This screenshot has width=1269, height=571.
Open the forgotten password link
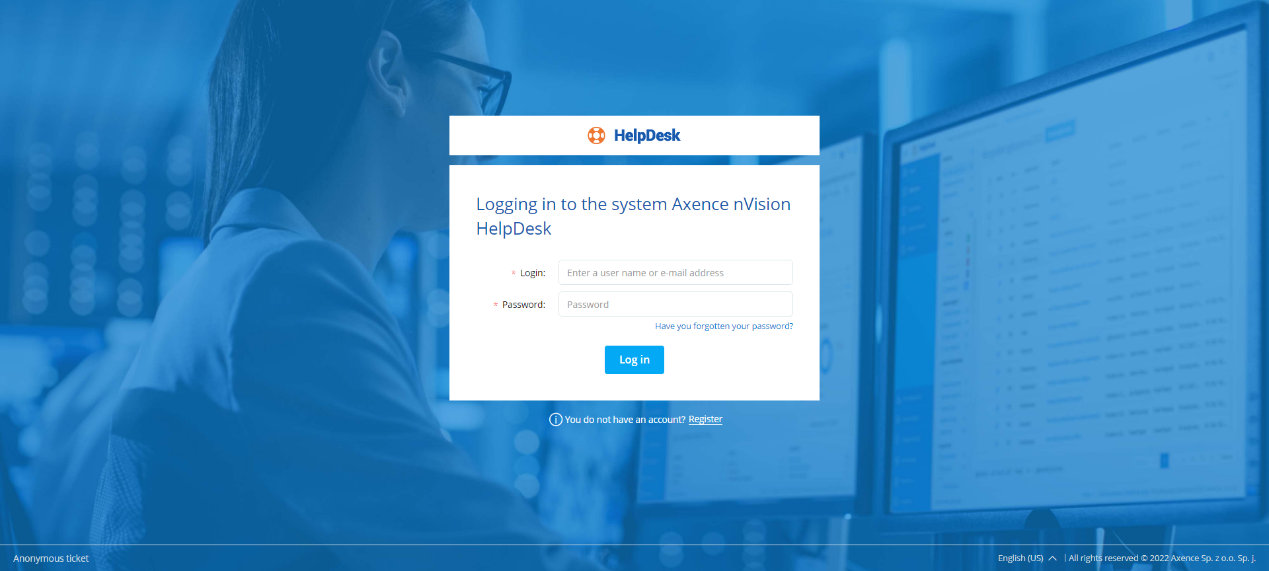(x=724, y=326)
